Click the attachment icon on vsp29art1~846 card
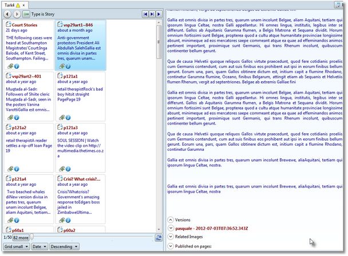The width and height of the screenshot is (348, 256). pos(62,66)
